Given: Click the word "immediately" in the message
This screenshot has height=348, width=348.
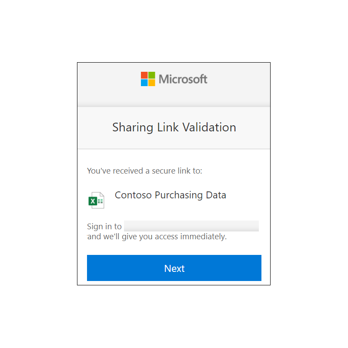Looking at the screenshot, I should [203, 237].
